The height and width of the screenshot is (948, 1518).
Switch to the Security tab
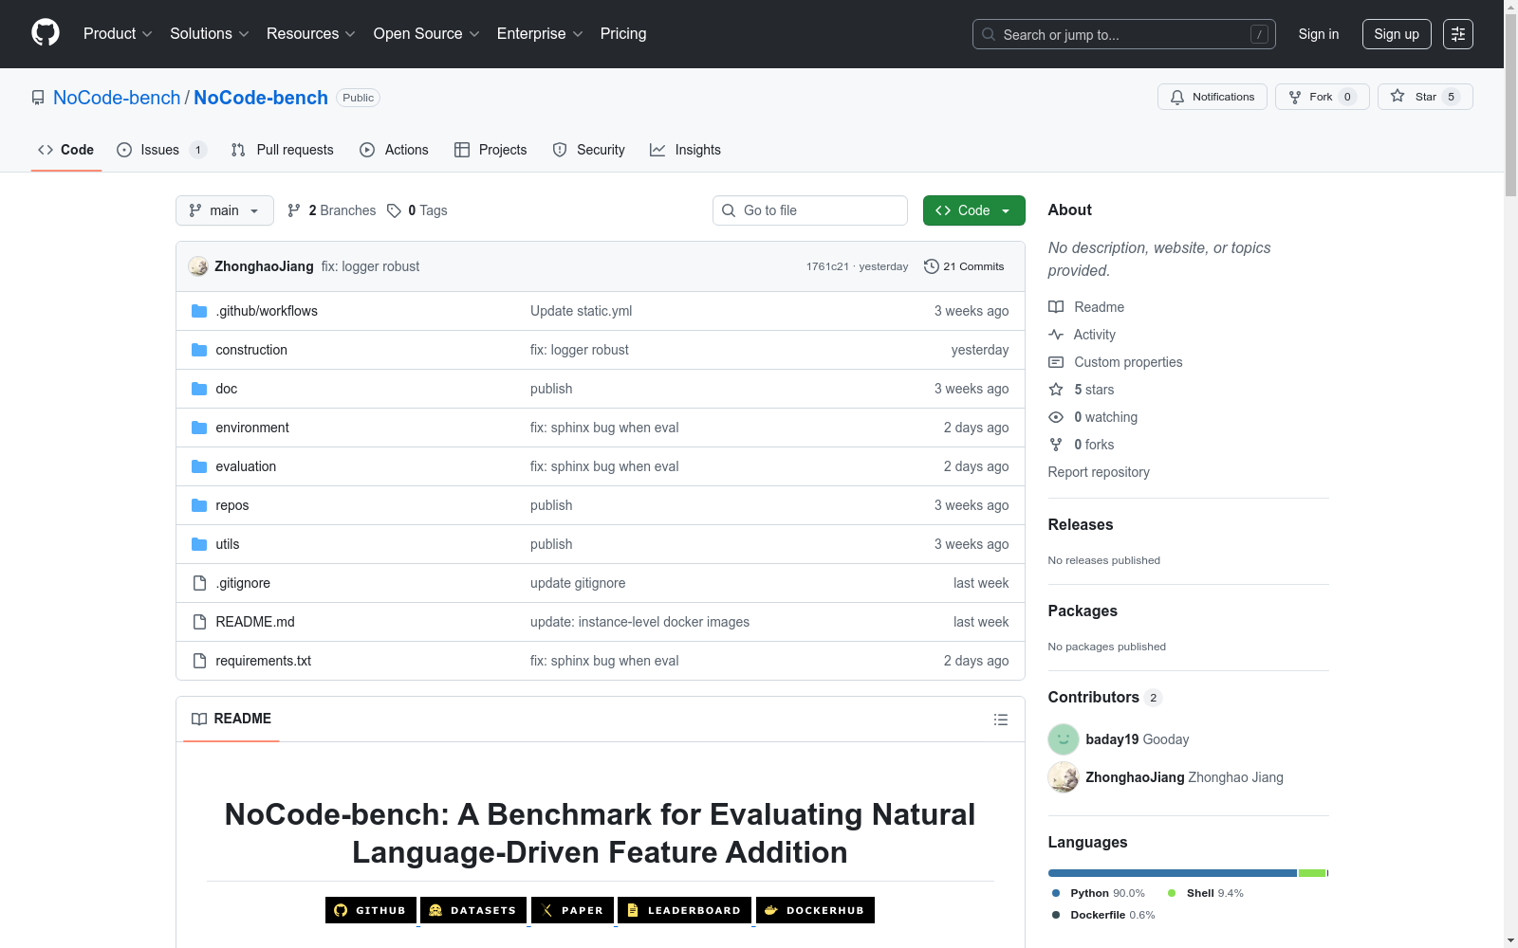[588, 150]
